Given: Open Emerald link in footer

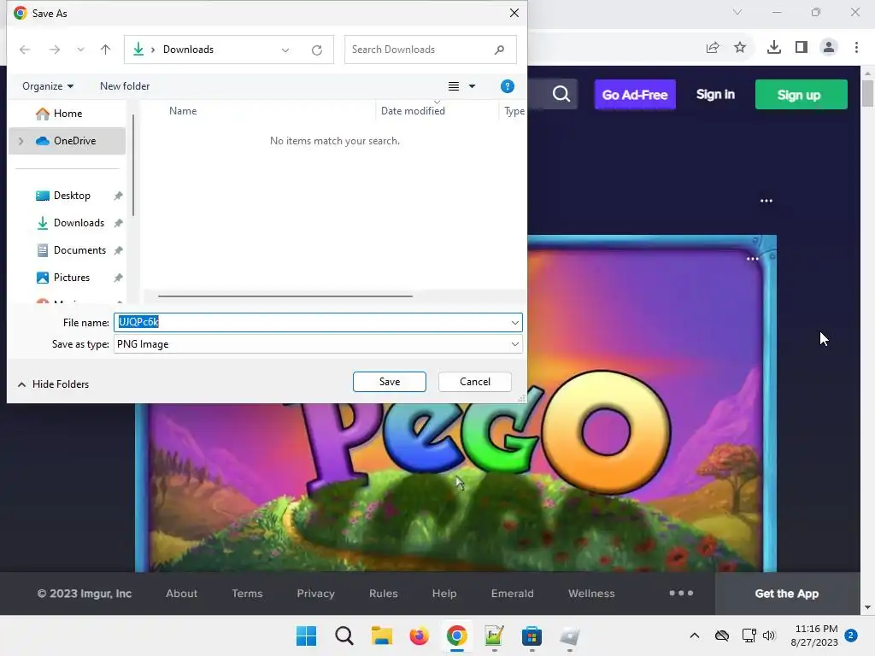Looking at the screenshot, I should (x=513, y=594).
